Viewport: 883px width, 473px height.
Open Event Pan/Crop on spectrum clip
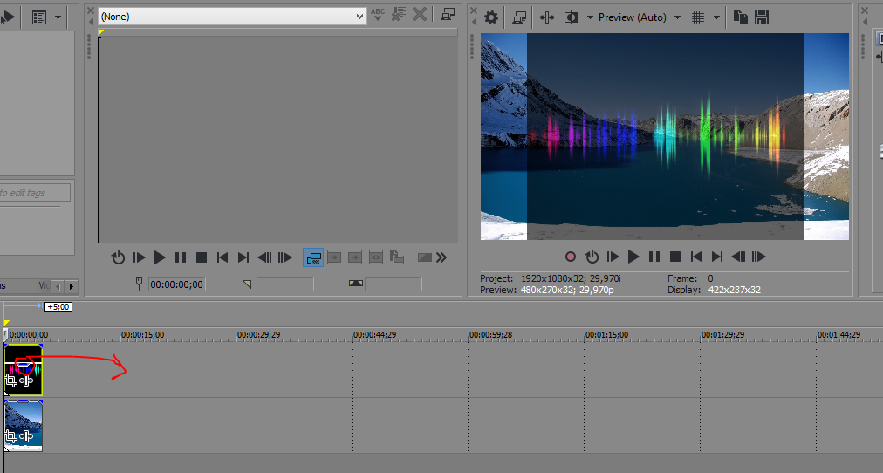[10, 381]
